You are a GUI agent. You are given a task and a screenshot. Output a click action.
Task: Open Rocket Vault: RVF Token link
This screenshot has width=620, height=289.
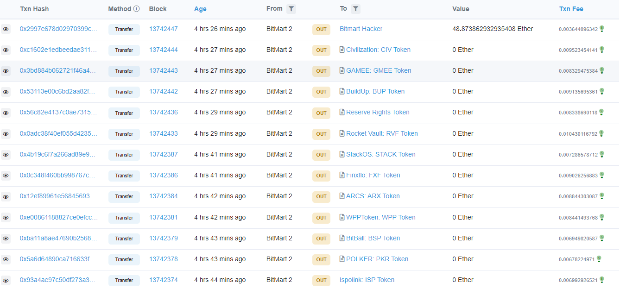tap(382, 133)
